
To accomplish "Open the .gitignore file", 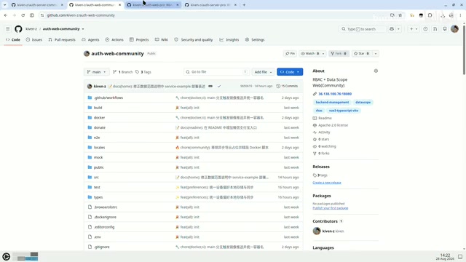I will pos(102,247).
